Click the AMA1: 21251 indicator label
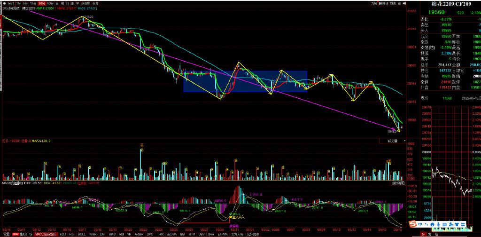This screenshot has height=237, width=481. tap(46, 8)
